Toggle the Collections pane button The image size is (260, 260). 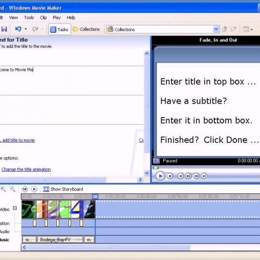tap(86, 29)
